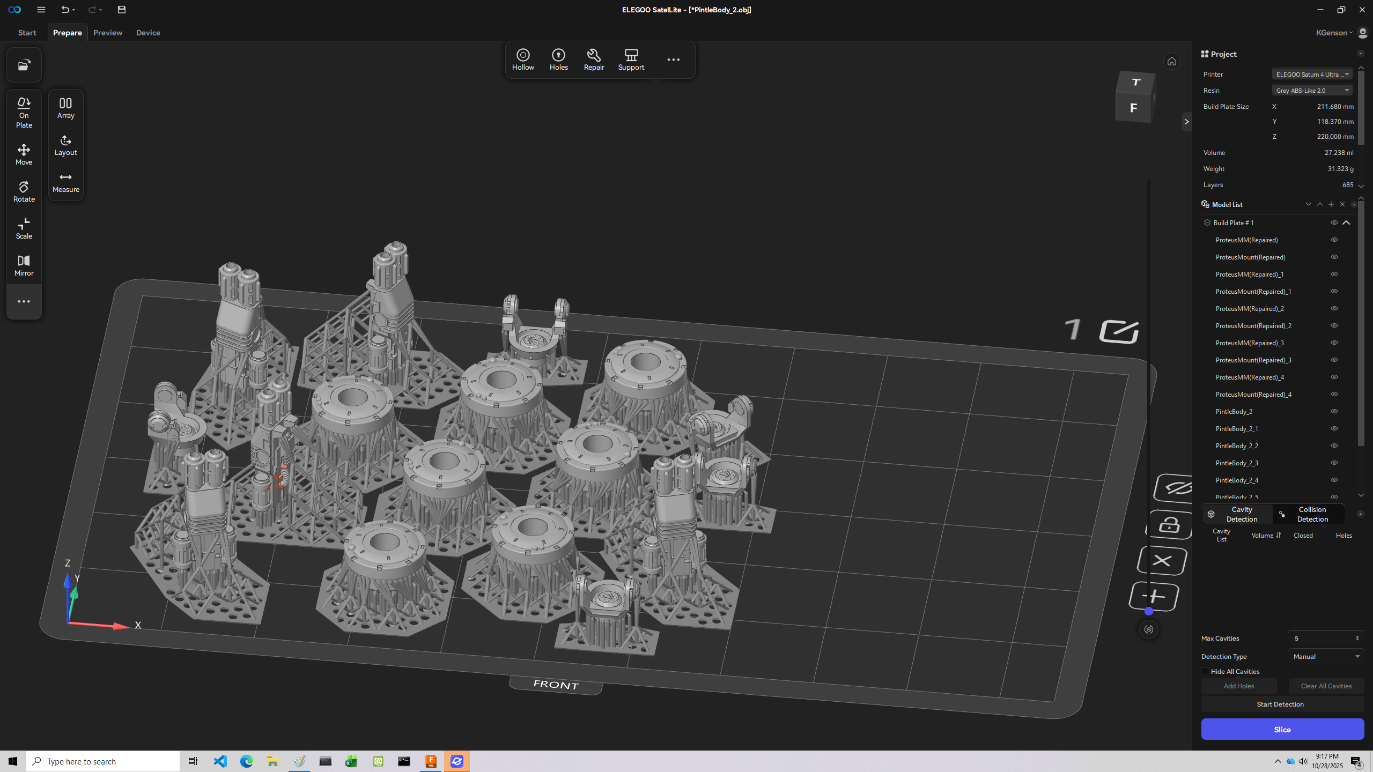The width and height of the screenshot is (1373, 772).
Task: Collapse the Build Plate #1 tree
Action: pos(1346,222)
